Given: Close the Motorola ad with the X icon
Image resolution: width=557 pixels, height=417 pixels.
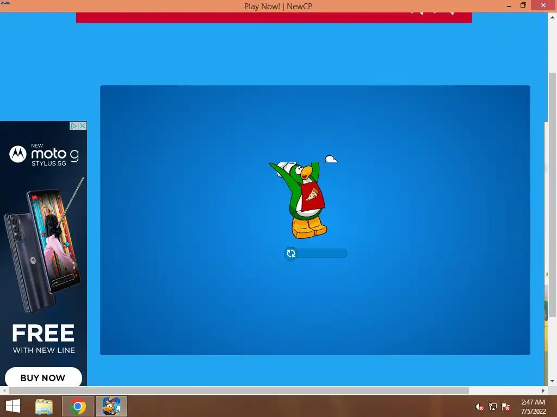Looking at the screenshot, I should click(83, 125).
